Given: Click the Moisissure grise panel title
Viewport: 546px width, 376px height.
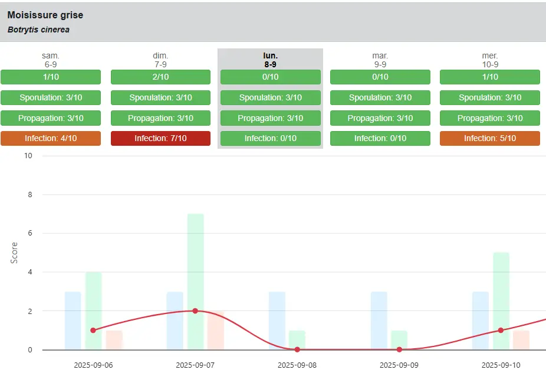Looking at the screenshot, I should point(45,15).
